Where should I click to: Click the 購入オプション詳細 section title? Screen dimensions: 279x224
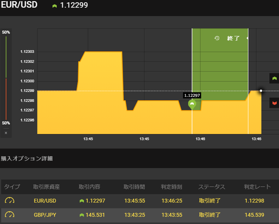pos(27,158)
